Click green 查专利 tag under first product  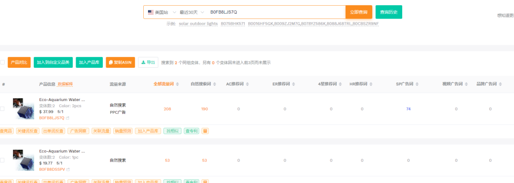tap(191, 131)
